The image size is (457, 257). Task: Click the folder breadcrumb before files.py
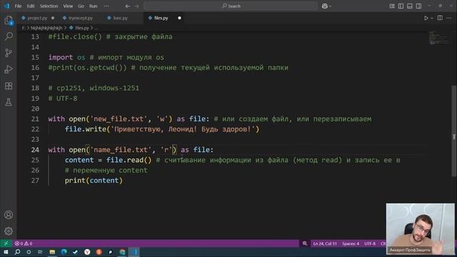pos(46,28)
